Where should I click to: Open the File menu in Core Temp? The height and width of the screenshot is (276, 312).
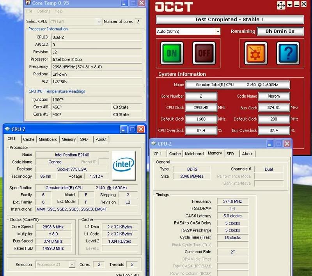pos(29,11)
